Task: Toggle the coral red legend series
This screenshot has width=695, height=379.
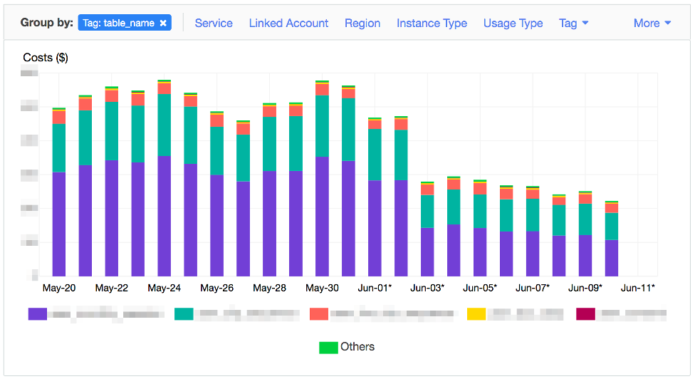Action: (319, 313)
